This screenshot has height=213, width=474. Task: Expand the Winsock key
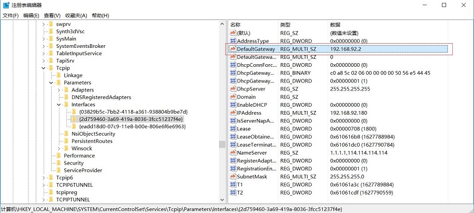[x=59, y=149]
